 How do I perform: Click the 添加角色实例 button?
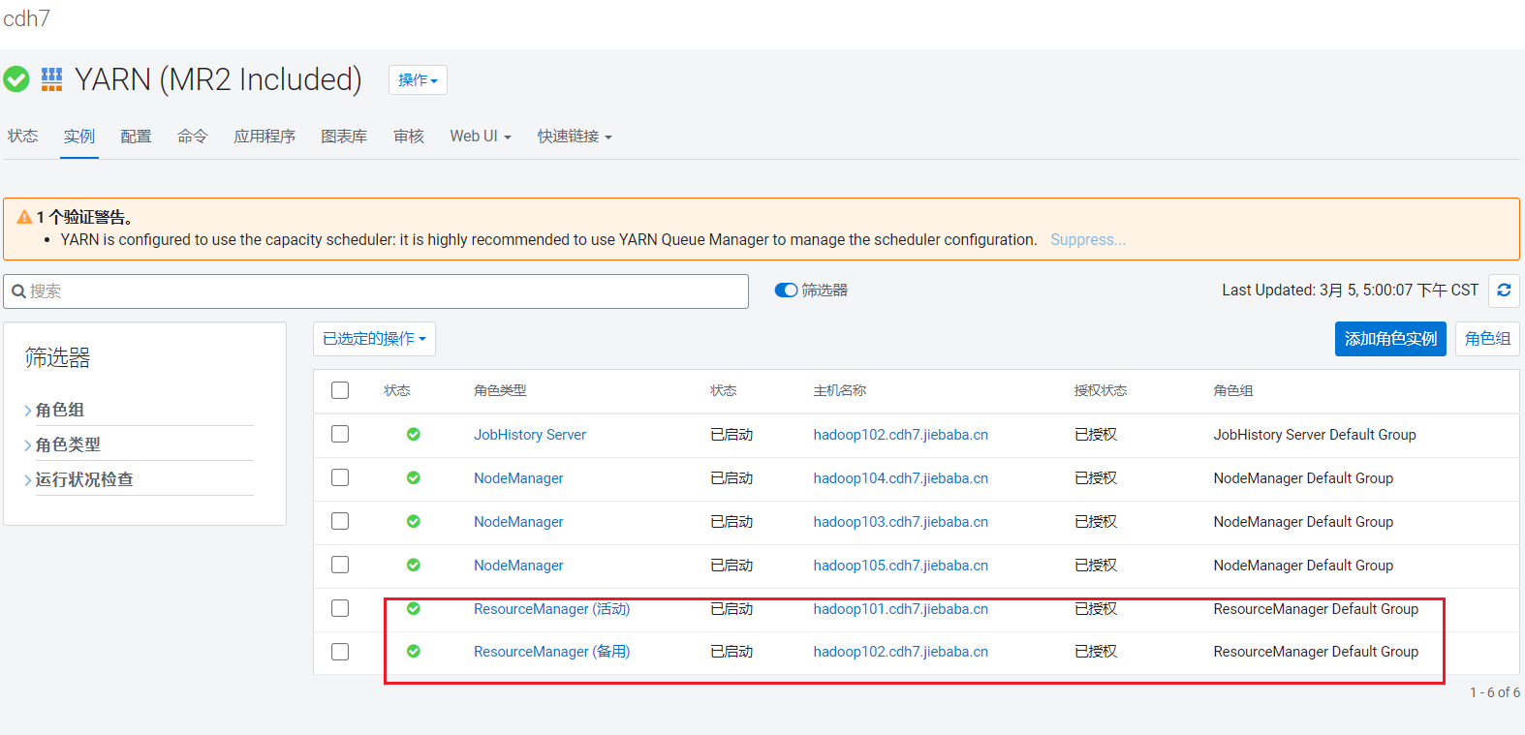coord(1390,339)
